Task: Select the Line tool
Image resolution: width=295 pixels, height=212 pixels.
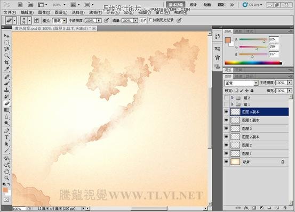Action: (x=6, y=151)
